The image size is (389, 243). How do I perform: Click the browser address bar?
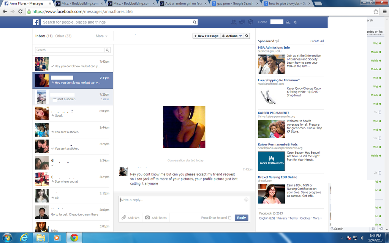tap(202, 11)
